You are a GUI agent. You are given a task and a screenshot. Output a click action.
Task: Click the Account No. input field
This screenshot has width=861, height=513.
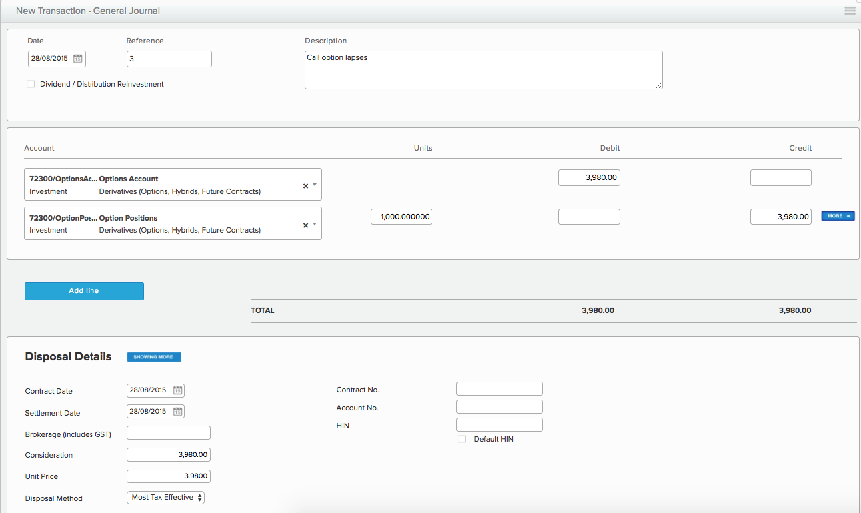tap(500, 407)
